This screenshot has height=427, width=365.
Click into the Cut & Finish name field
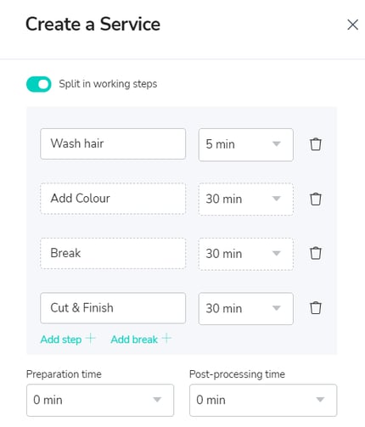pos(113,308)
